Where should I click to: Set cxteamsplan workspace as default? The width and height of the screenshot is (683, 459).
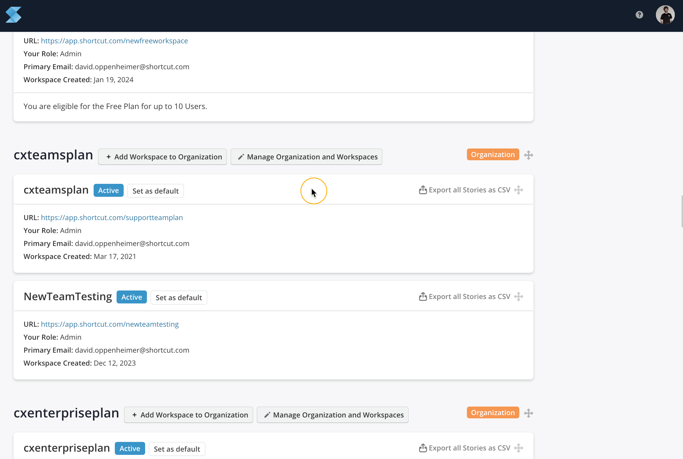pos(155,191)
